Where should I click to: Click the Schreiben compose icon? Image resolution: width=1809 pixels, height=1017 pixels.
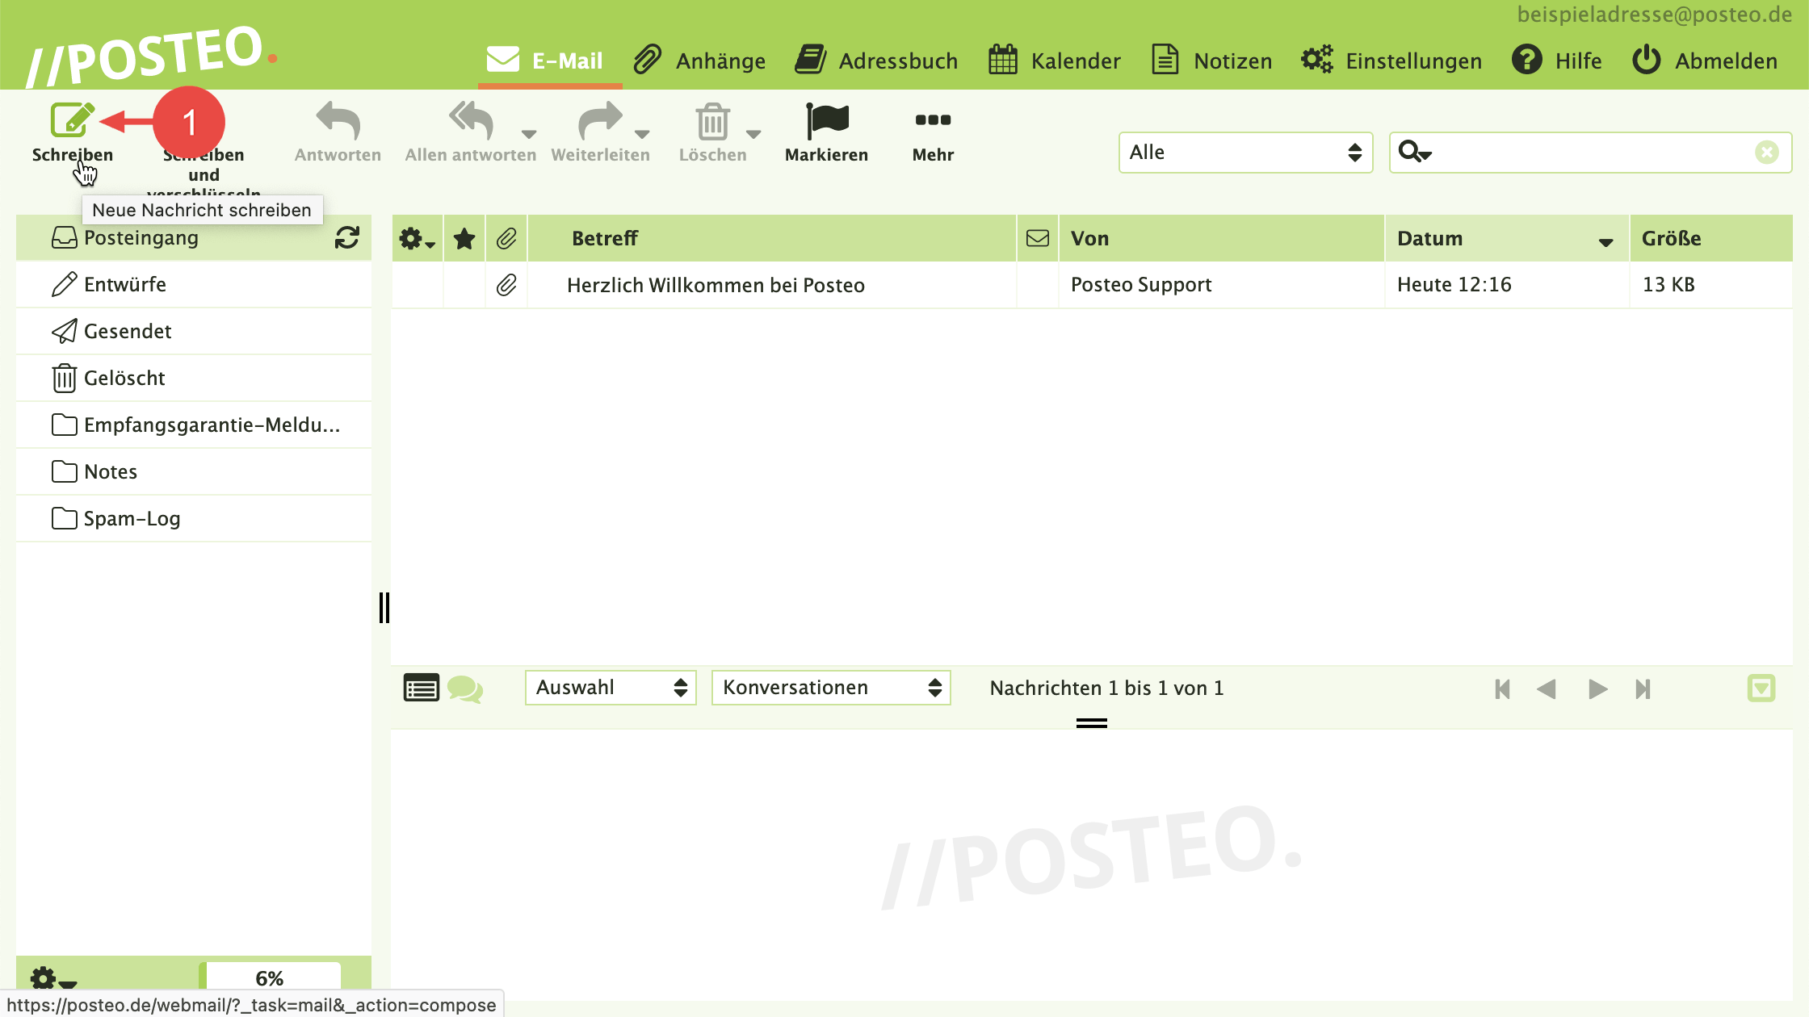tap(72, 121)
